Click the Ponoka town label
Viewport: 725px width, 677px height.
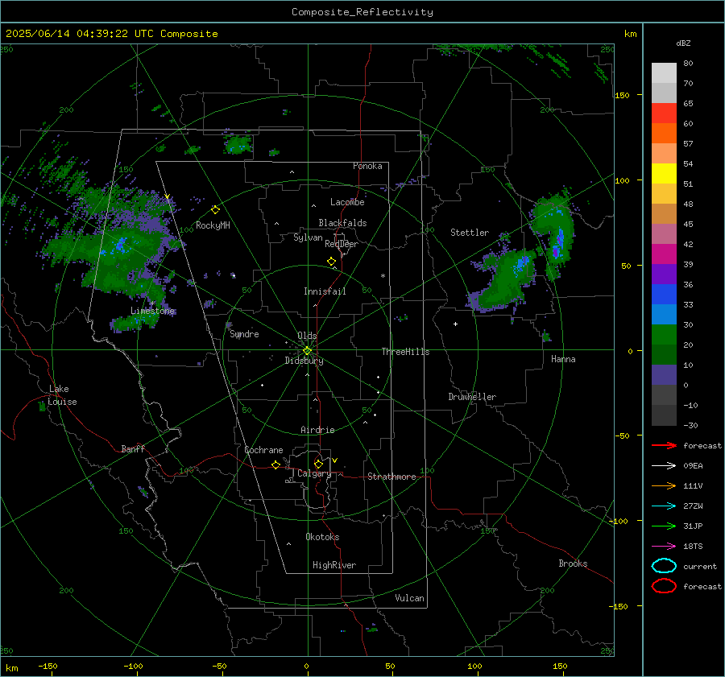point(367,166)
